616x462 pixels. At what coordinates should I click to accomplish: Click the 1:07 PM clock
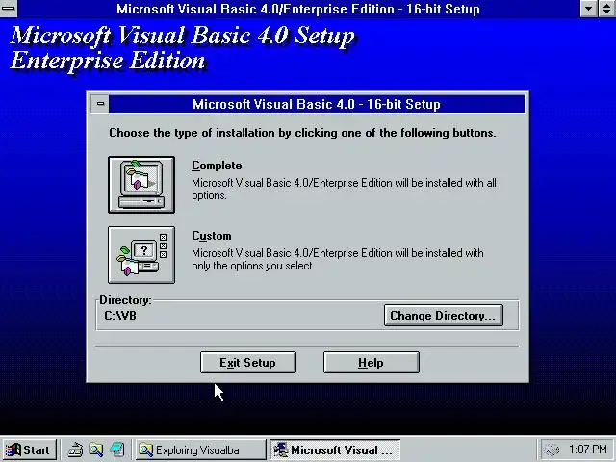coord(588,449)
